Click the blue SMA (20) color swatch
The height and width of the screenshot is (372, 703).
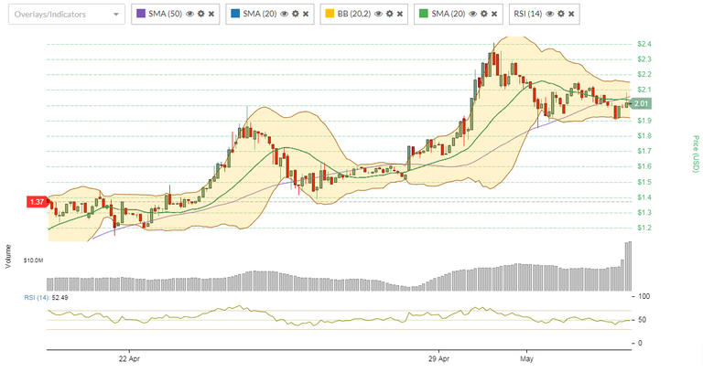[235, 14]
